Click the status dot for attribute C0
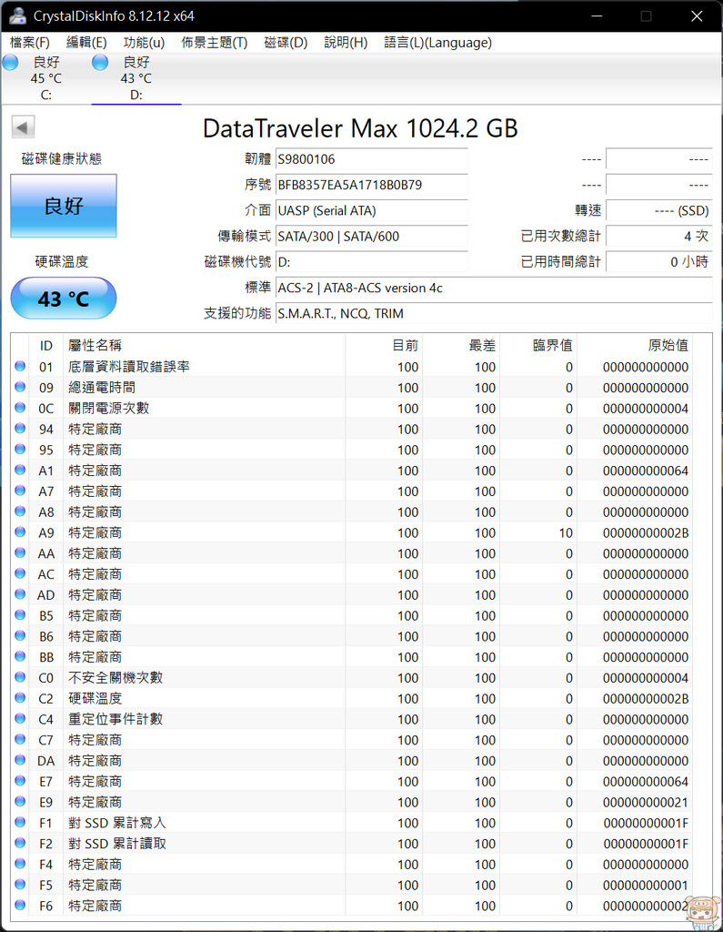 pos(20,677)
